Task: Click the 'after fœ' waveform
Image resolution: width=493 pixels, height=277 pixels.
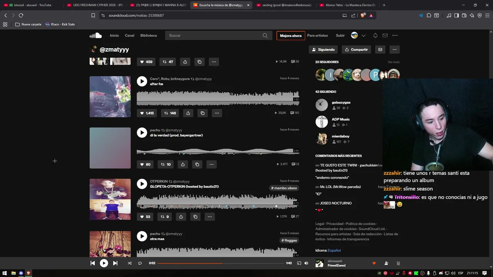Action: [218, 98]
